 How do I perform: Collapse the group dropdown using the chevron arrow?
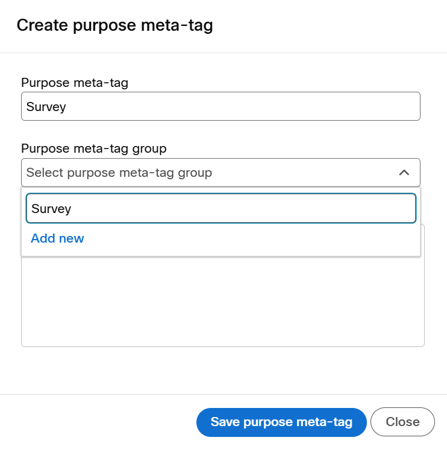(x=404, y=173)
